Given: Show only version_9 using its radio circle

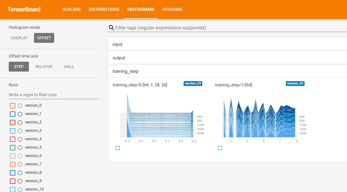Looking at the screenshot, I should [20, 181].
